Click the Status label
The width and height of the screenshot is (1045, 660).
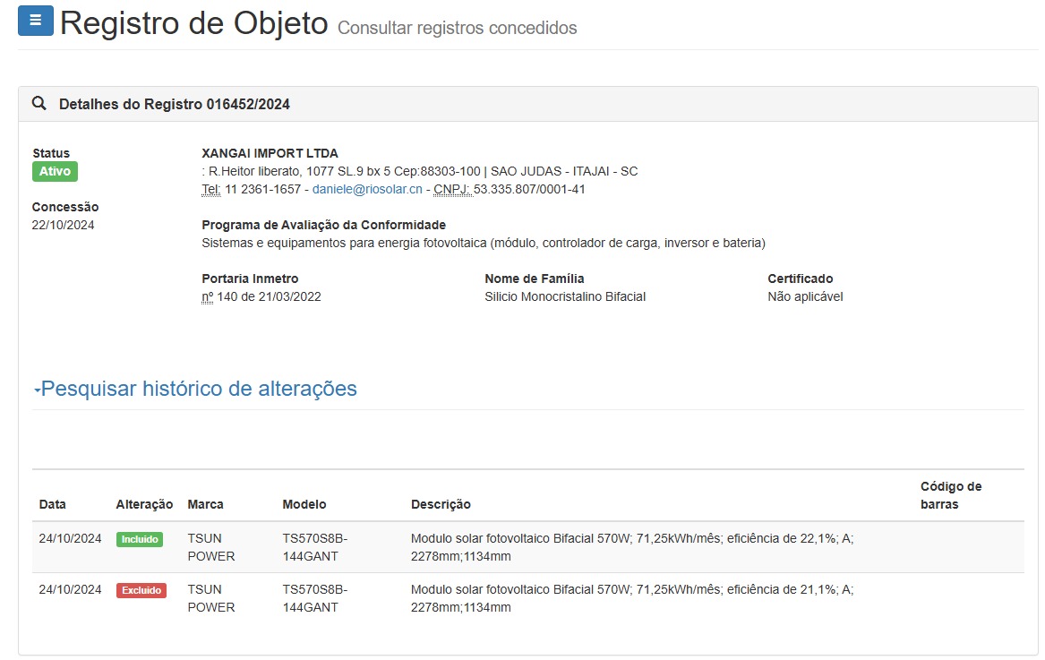51,153
